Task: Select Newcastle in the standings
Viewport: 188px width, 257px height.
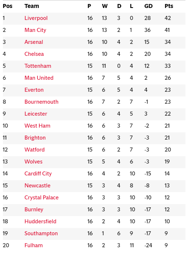Action: 38,186
